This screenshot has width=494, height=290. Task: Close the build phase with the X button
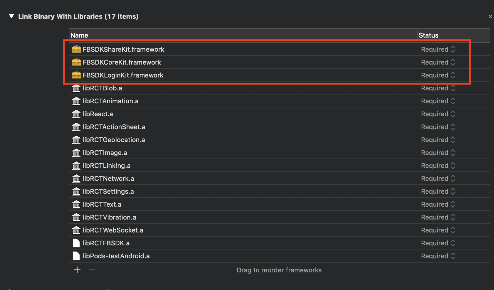[x=490, y=16]
